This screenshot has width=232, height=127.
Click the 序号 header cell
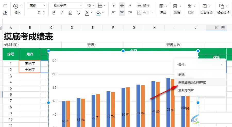tap(11, 54)
